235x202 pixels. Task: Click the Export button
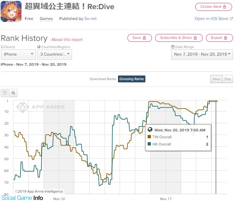(x=219, y=38)
